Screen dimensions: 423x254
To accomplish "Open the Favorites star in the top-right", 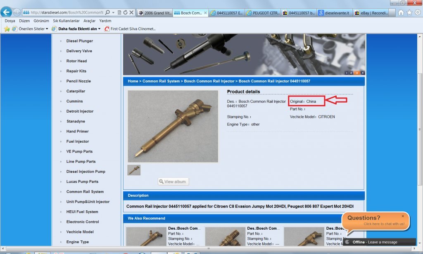I will 409,12.
